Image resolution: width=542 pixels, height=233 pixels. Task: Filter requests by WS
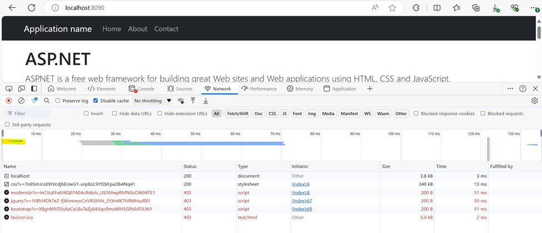click(x=367, y=113)
